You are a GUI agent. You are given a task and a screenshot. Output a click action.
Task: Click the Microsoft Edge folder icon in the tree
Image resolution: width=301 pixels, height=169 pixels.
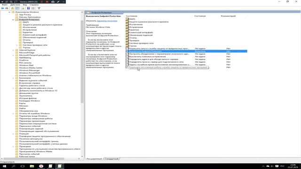click(16, 53)
